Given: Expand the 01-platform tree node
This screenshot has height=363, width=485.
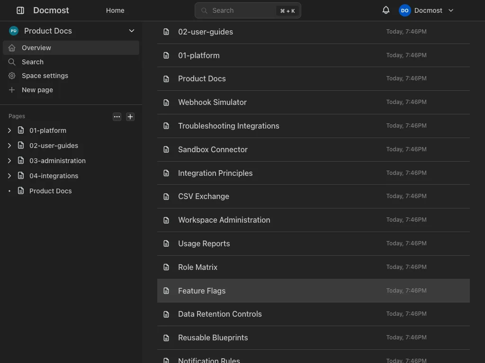Looking at the screenshot, I should [x=9, y=130].
